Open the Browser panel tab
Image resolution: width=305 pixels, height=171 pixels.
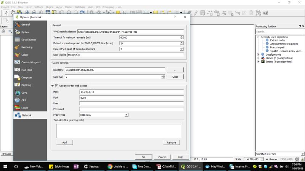(x=6, y=154)
